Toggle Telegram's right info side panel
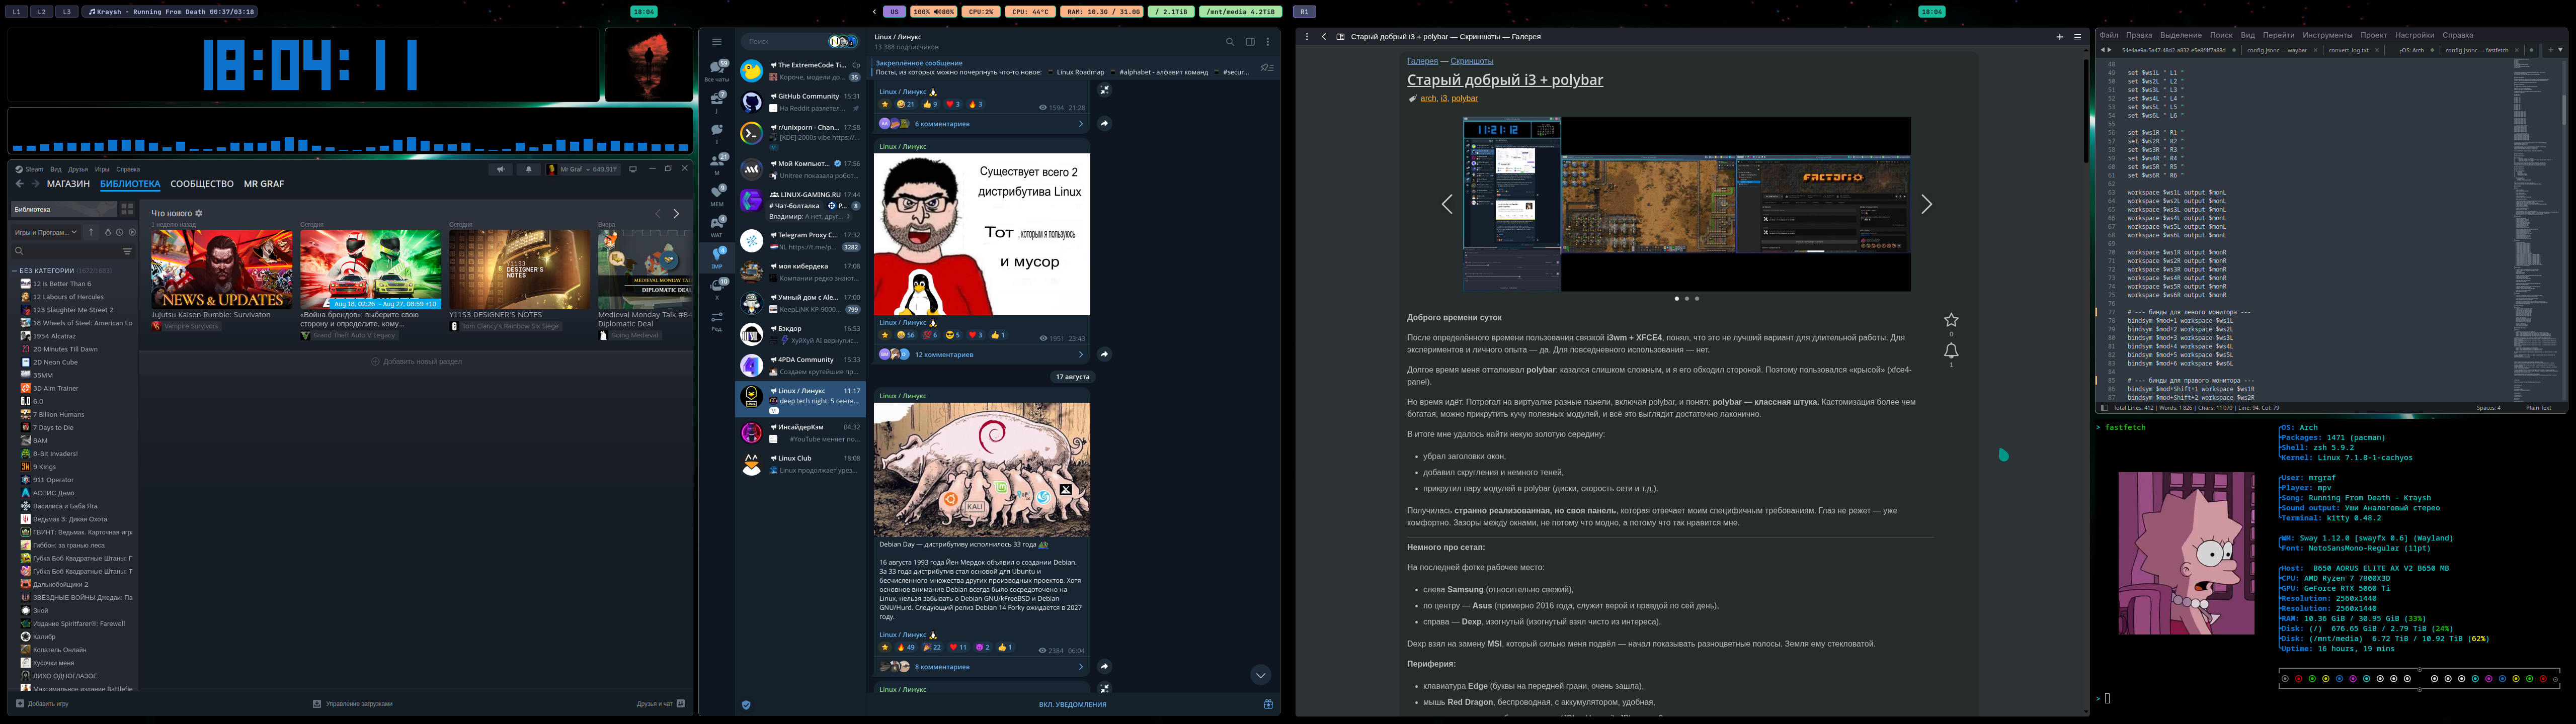This screenshot has height=724, width=2576. [1250, 42]
